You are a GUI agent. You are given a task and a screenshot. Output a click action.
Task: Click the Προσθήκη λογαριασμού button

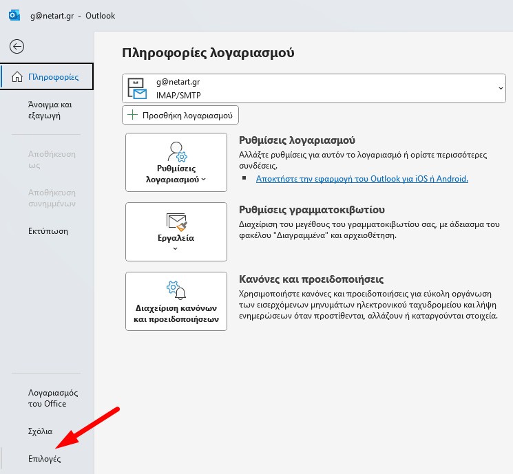[x=180, y=115]
